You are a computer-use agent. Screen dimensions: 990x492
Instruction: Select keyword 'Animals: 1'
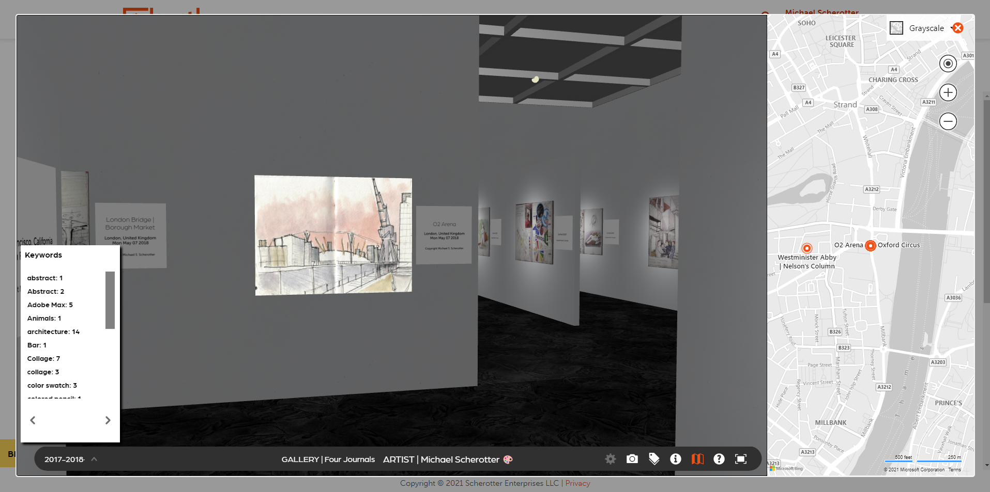[x=44, y=318]
